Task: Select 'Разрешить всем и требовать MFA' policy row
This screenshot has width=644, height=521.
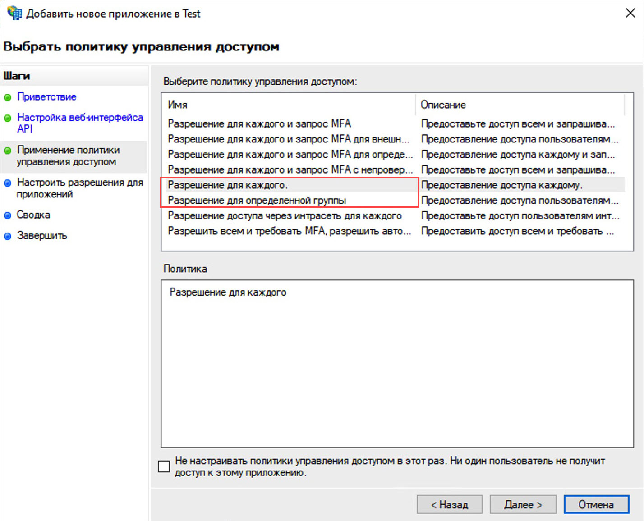Action: [x=289, y=231]
